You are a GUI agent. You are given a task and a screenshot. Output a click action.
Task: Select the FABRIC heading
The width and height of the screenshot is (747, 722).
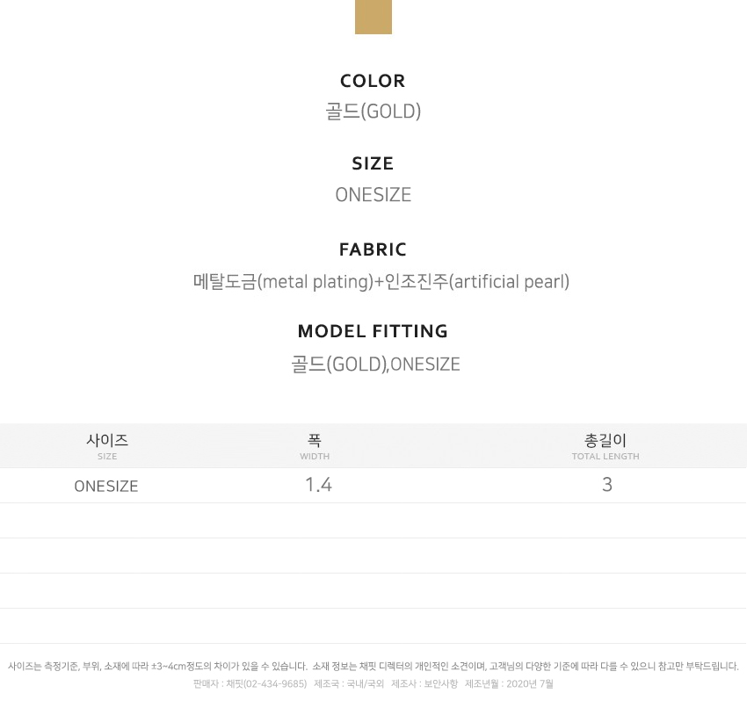[373, 249]
